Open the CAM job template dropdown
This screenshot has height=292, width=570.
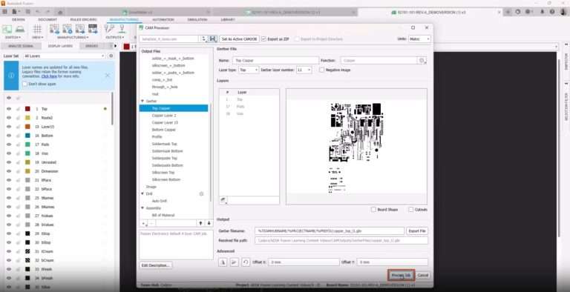click(203, 39)
